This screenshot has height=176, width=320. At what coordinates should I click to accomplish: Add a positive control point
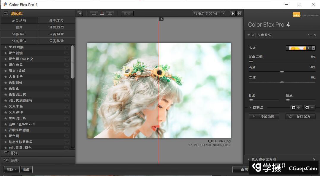[296, 108]
